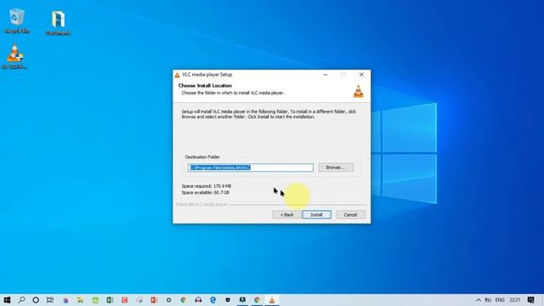Open the Action Center notifications icon
544x306 pixels.
[530, 300]
